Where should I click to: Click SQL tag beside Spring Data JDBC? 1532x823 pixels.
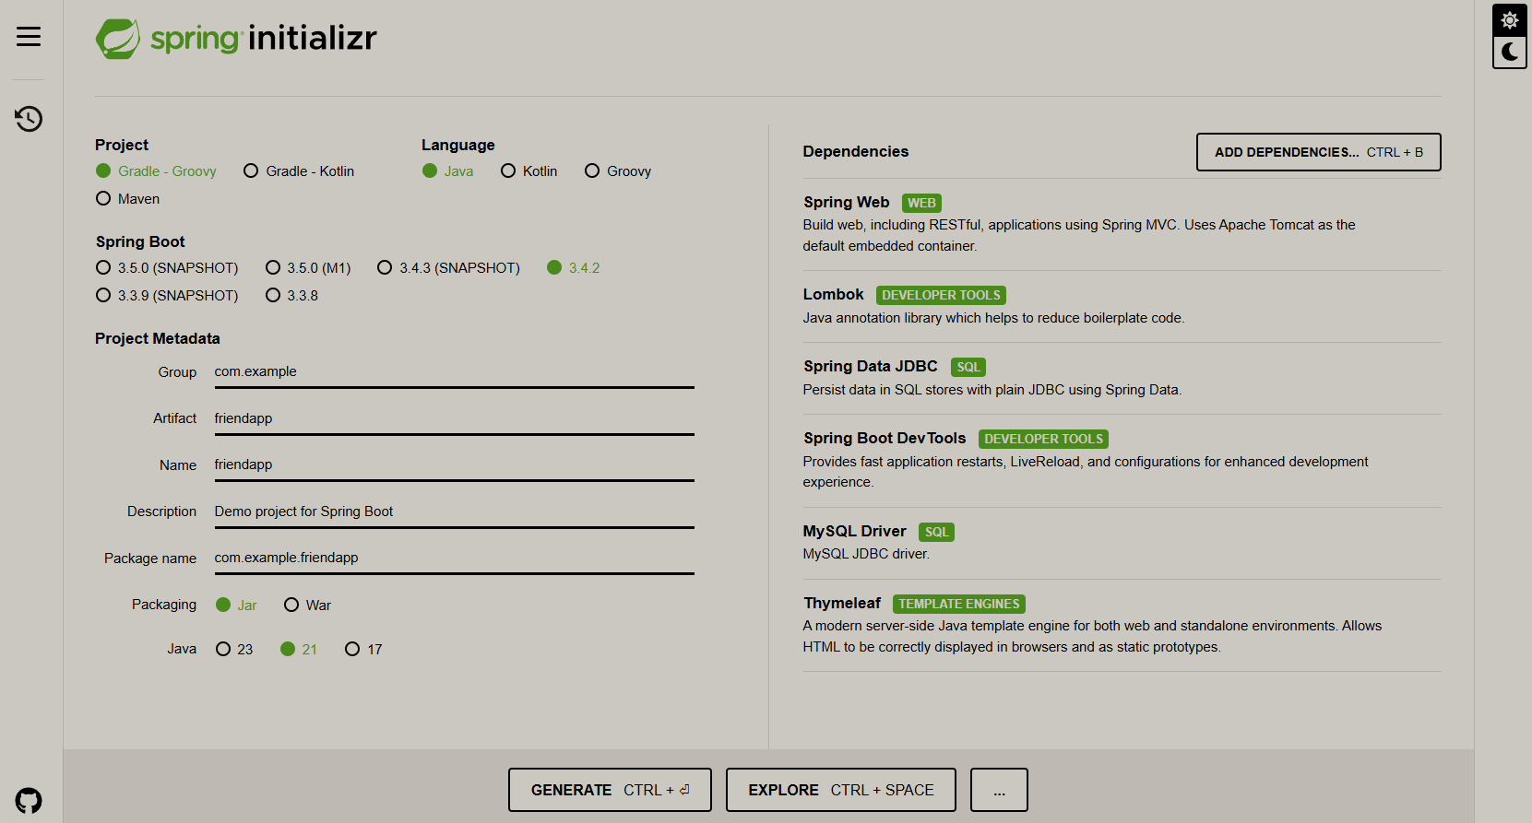point(968,368)
